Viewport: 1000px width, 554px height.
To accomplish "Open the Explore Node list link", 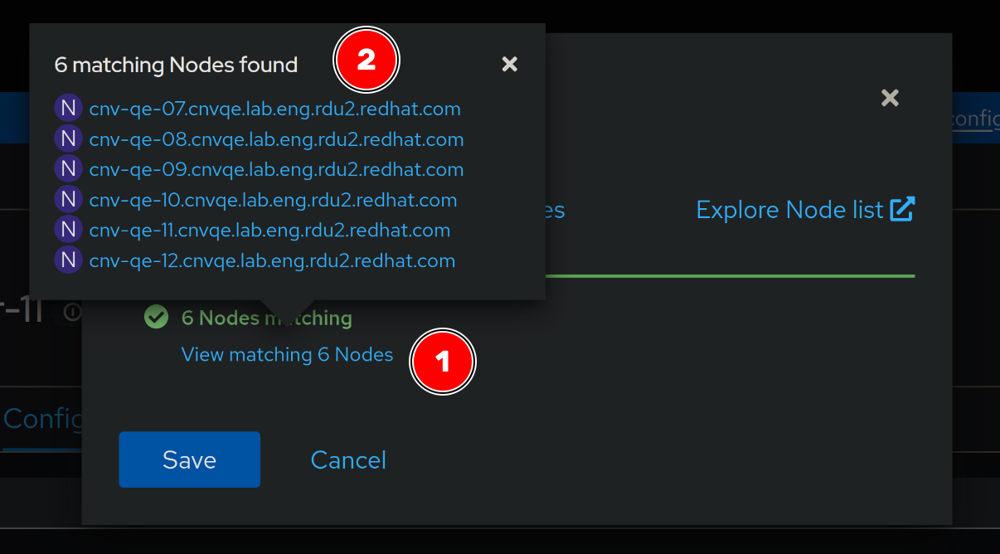I will pos(789,210).
